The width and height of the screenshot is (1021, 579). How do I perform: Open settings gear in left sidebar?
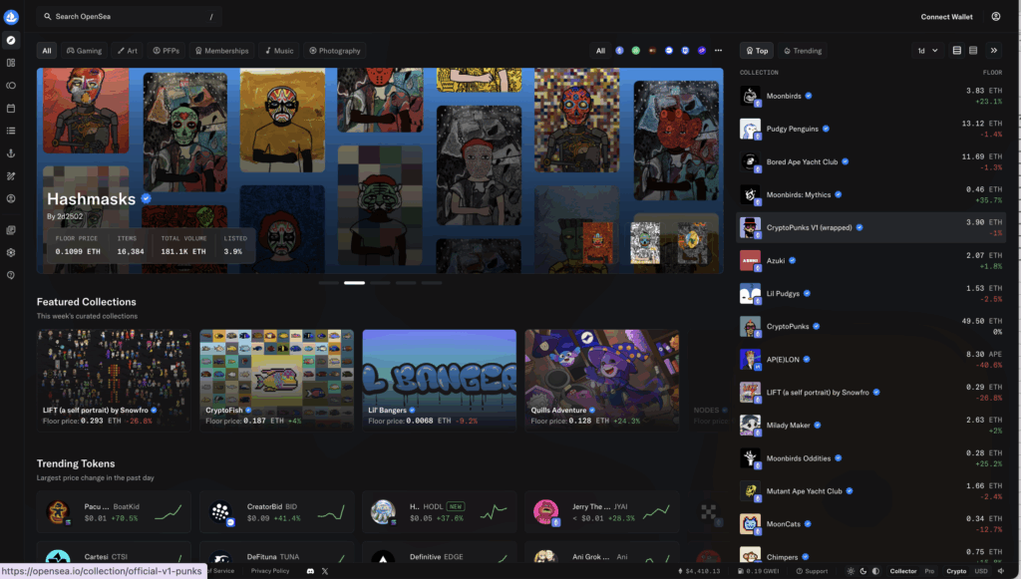[11, 252]
